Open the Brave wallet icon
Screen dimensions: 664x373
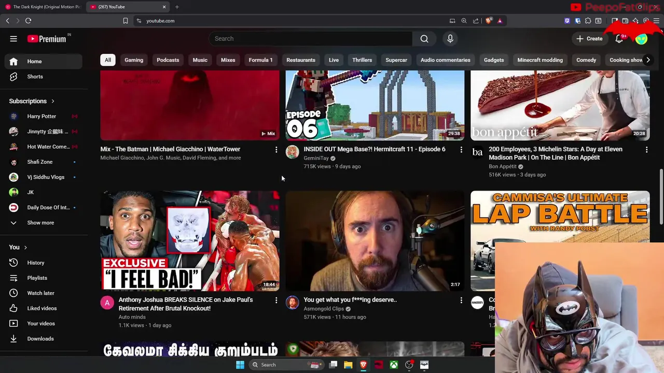pyautogui.click(x=625, y=21)
